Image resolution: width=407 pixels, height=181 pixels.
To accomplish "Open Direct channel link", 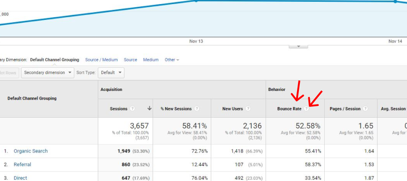I will (x=20, y=178).
